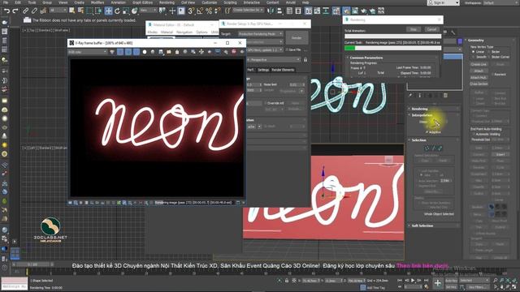
Task: Click the save image icon in frame buffer
Action: tap(161, 52)
